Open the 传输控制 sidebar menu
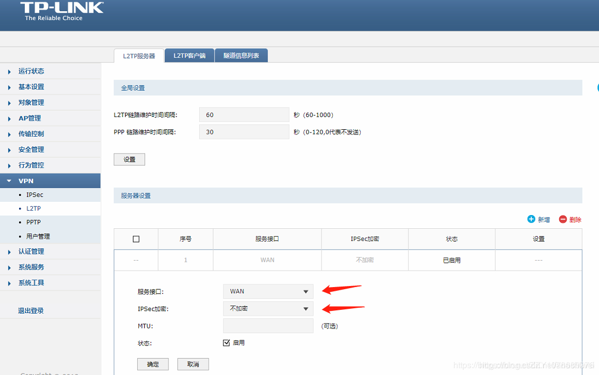Screen dimensions: 599x375 pyautogui.click(x=31, y=133)
